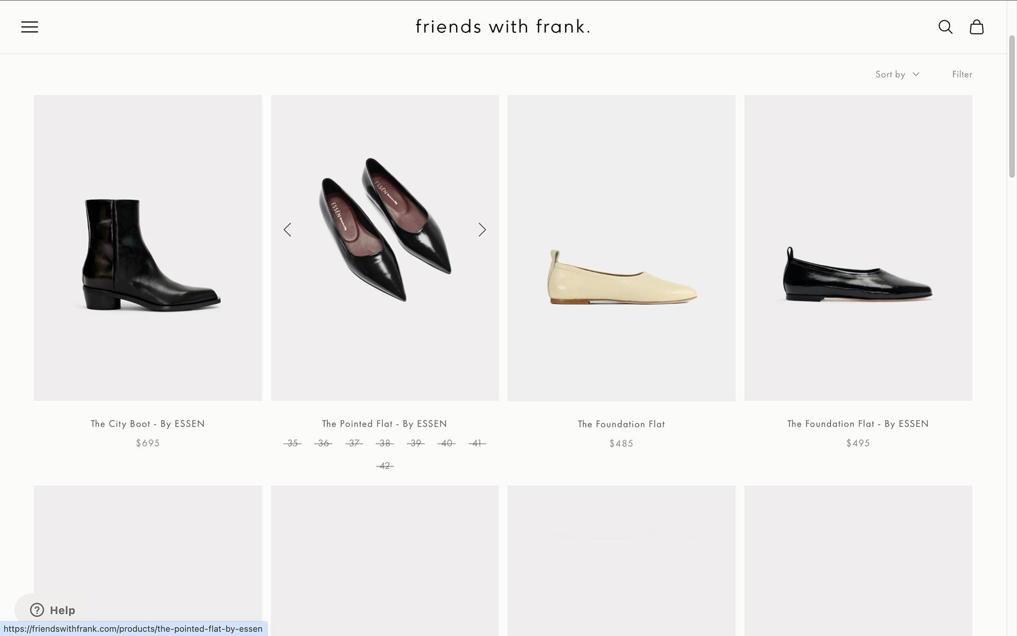This screenshot has width=1017, height=636.
Task: Select sold-out size 42
Action: point(385,466)
